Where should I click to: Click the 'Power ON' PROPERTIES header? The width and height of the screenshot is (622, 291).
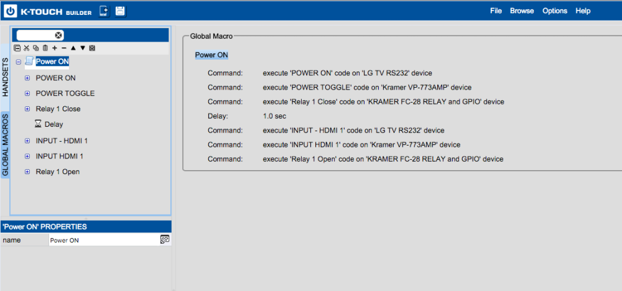[x=86, y=227]
